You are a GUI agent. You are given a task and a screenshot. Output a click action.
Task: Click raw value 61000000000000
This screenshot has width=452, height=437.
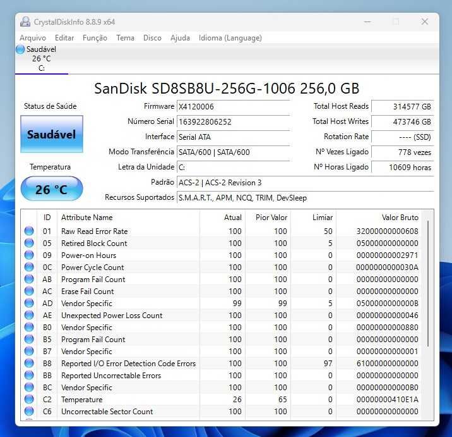click(x=387, y=364)
